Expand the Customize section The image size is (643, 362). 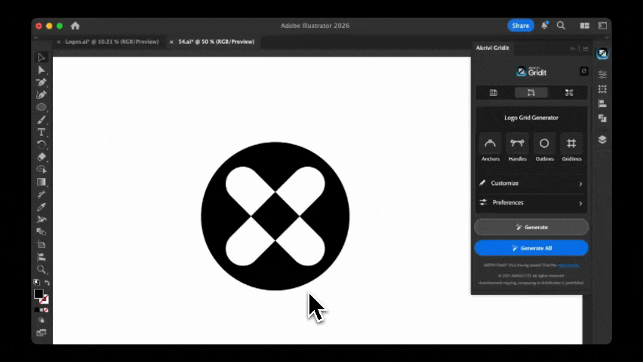tap(531, 183)
